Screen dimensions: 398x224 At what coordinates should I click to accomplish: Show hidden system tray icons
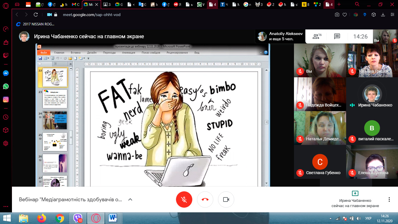coord(331,218)
